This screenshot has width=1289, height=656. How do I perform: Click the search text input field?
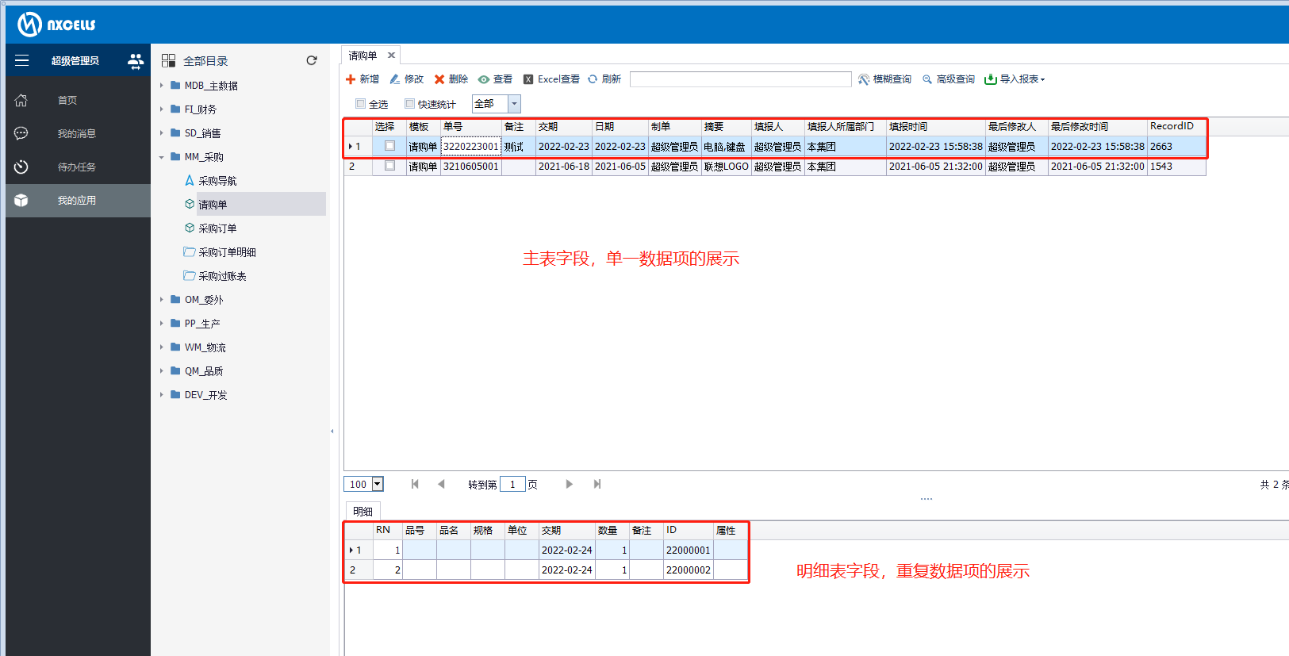pyautogui.click(x=740, y=79)
